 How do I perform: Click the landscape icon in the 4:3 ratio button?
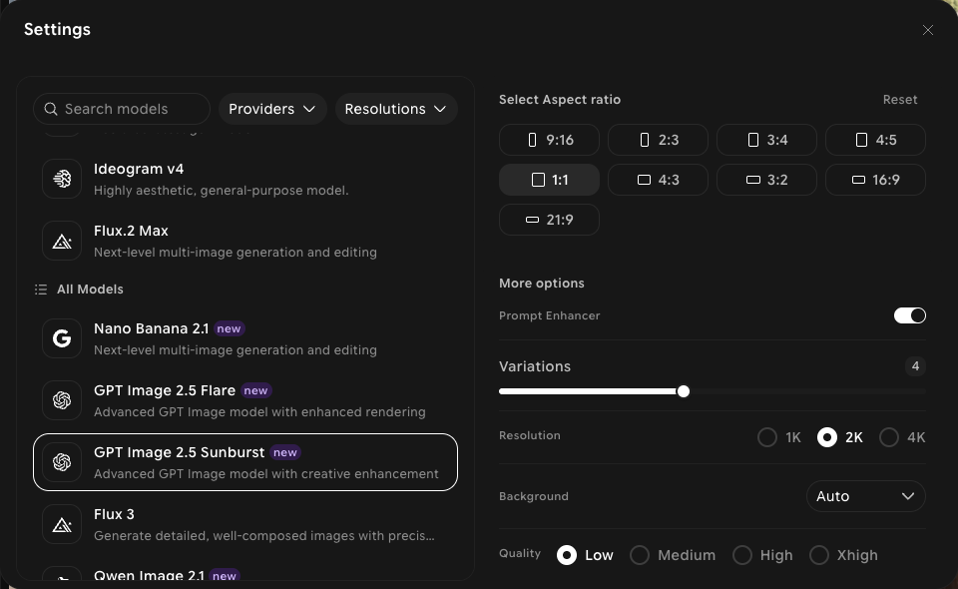coord(644,180)
